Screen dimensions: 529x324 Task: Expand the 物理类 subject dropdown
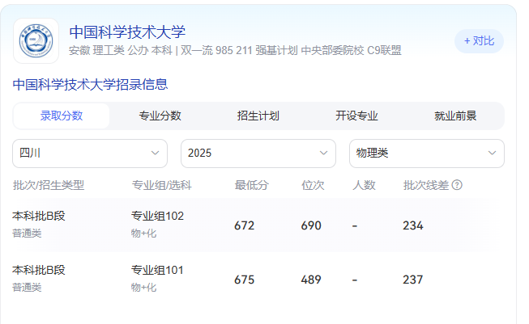(x=426, y=153)
